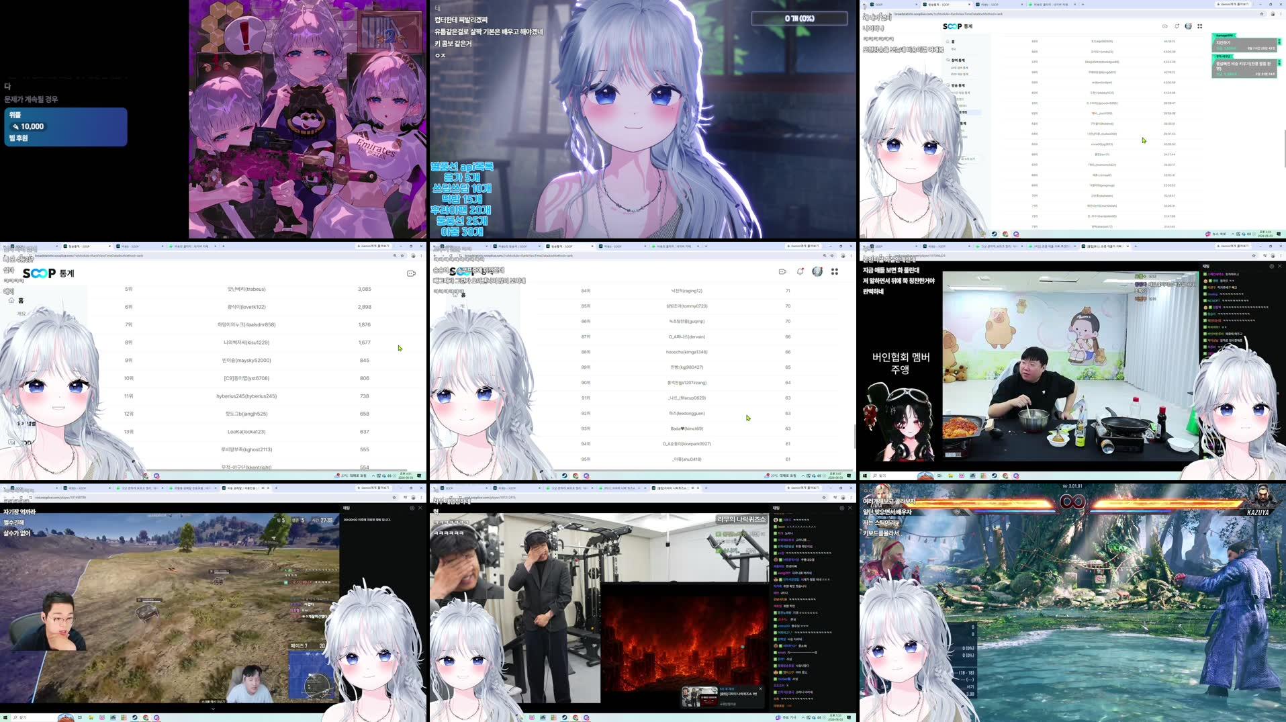Click the LooKa(looka123) row

246,432
